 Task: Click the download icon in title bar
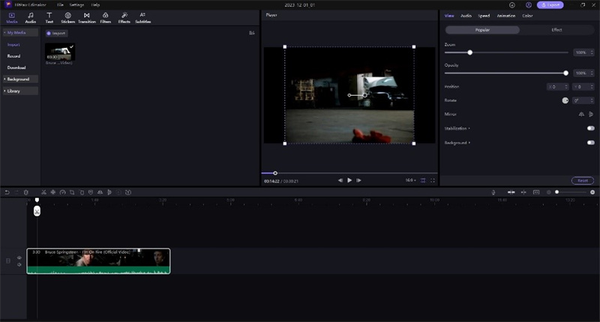tap(512, 5)
